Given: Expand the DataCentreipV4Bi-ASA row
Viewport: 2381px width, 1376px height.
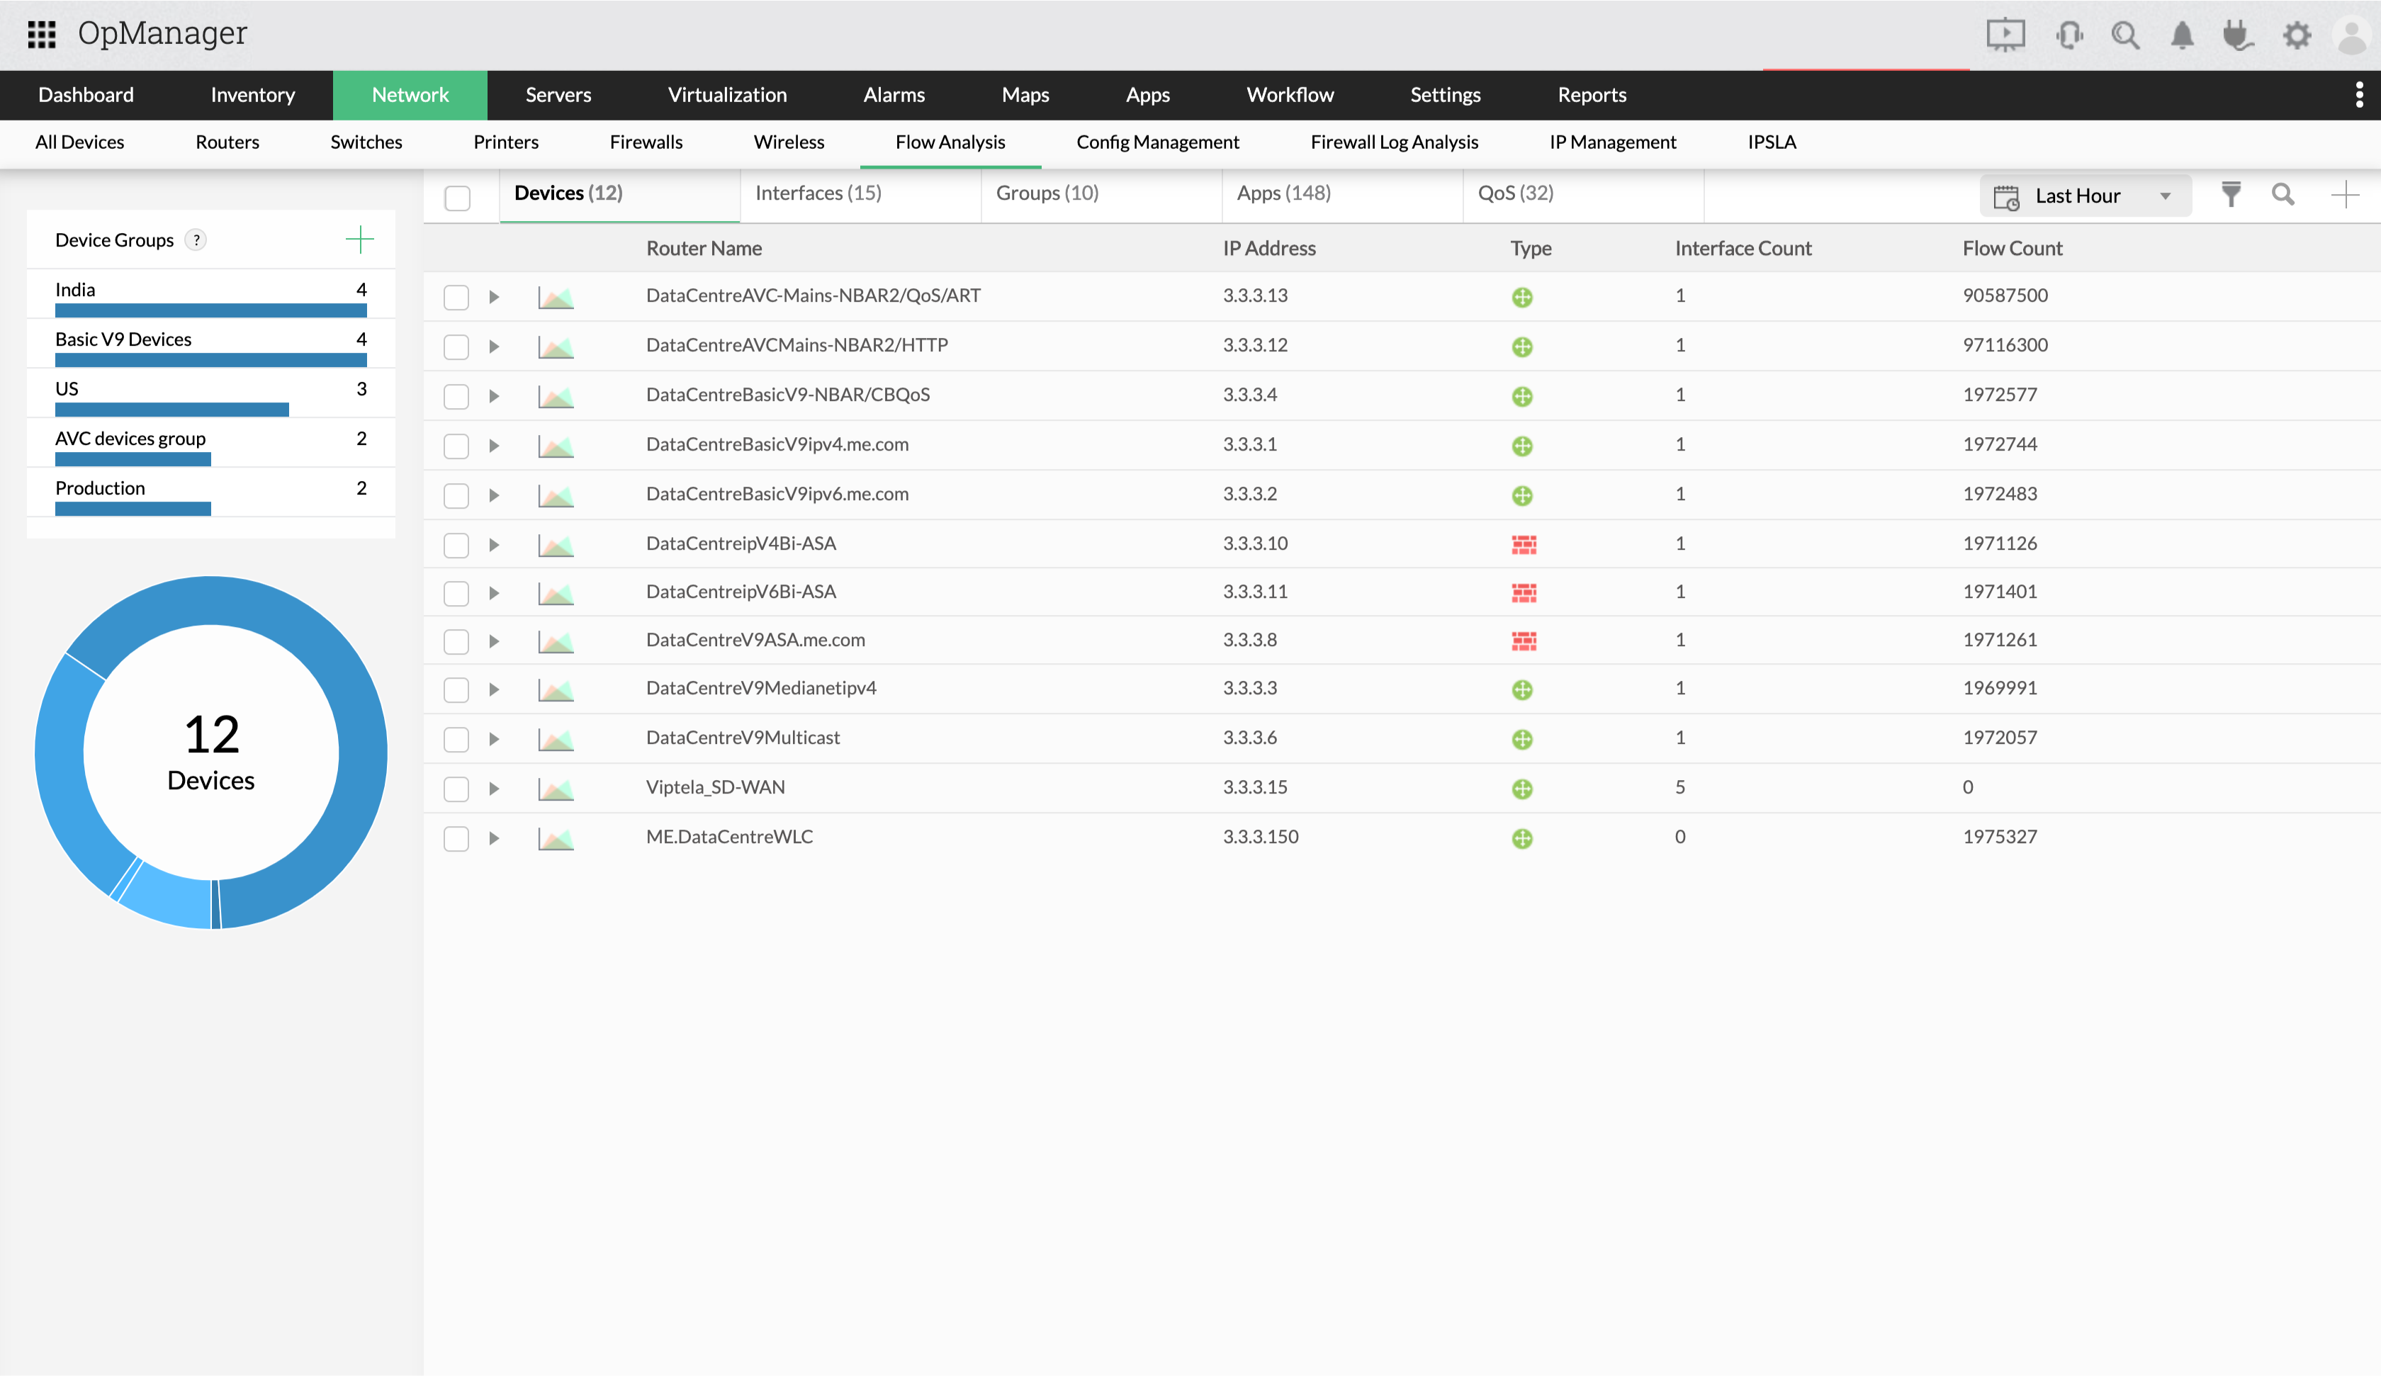Looking at the screenshot, I should click(x=494, y=546).
